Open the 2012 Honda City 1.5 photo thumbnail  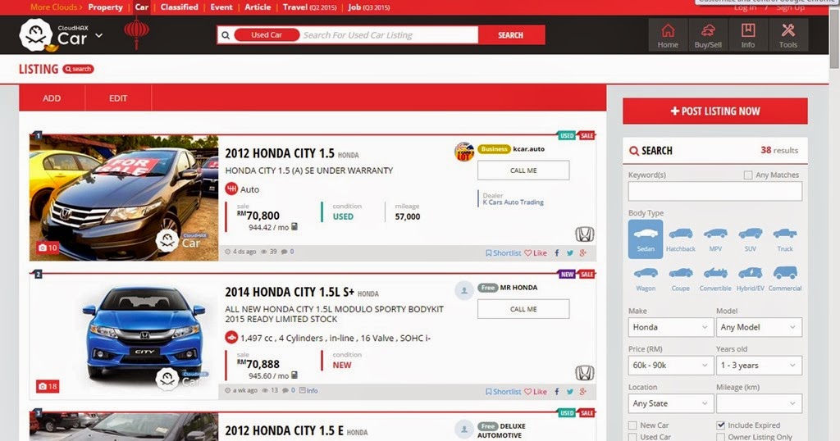(125, 198)
